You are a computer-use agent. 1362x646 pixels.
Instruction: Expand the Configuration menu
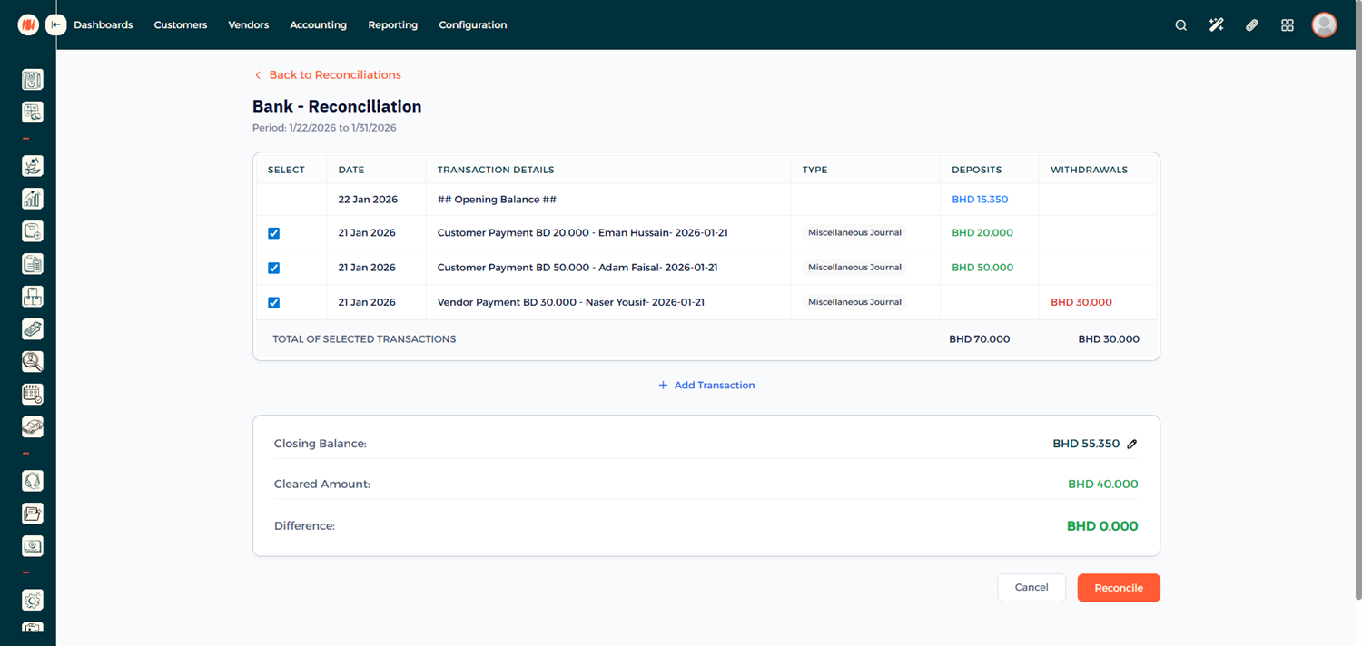[472, 25]
